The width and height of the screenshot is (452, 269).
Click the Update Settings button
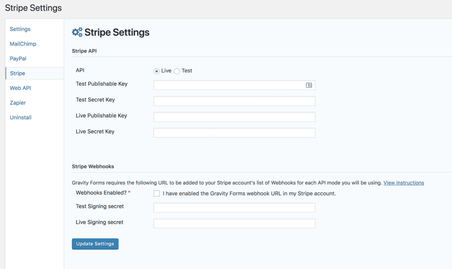(x=95, y=244)
